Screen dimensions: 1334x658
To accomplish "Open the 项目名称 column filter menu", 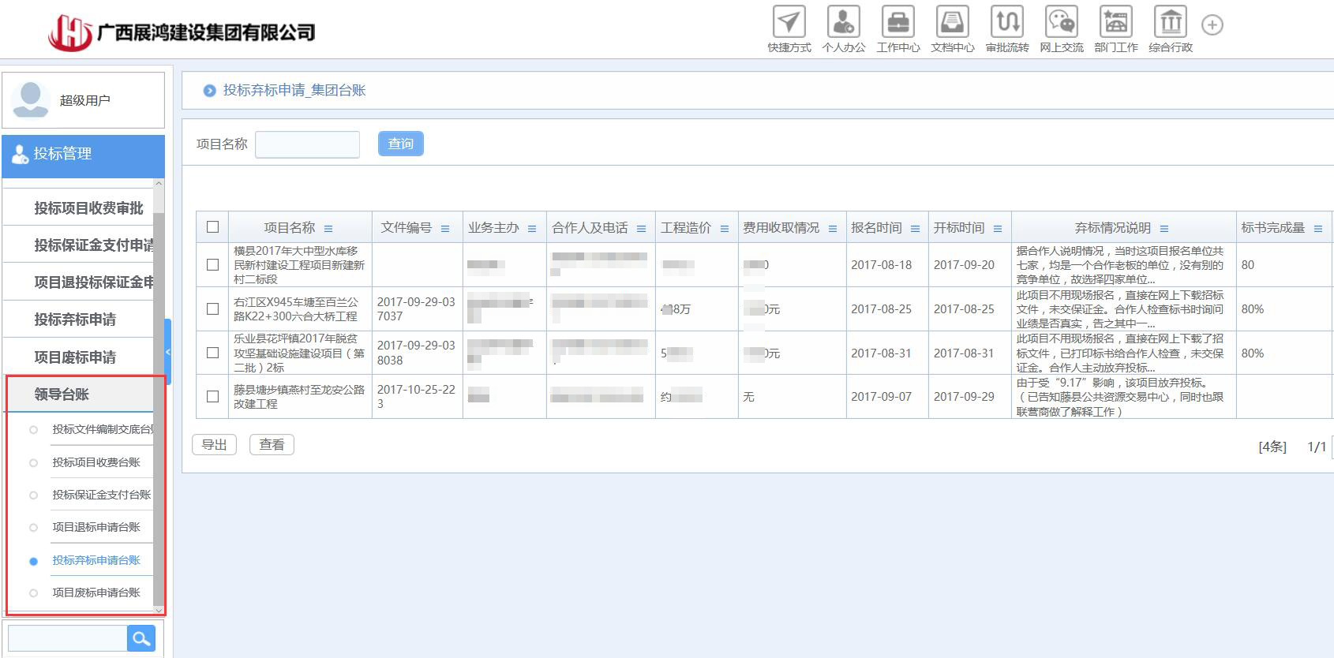I will coord(328,229).
